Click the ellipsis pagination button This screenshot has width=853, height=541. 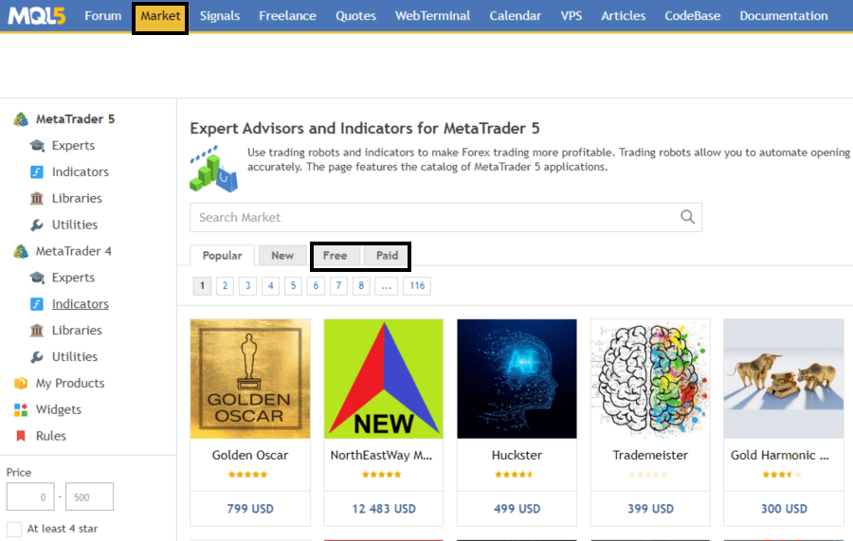coord(387,286)
